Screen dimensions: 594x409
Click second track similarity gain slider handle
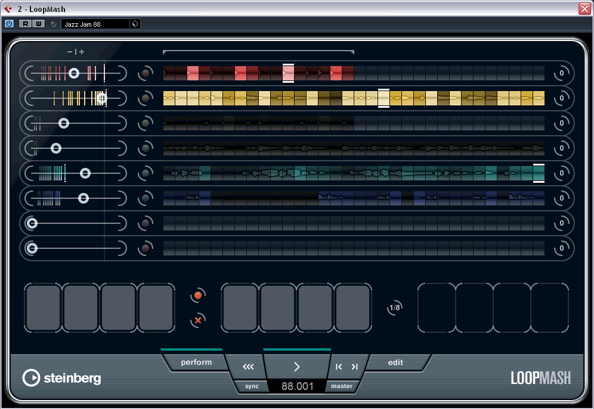click(101, 98)
